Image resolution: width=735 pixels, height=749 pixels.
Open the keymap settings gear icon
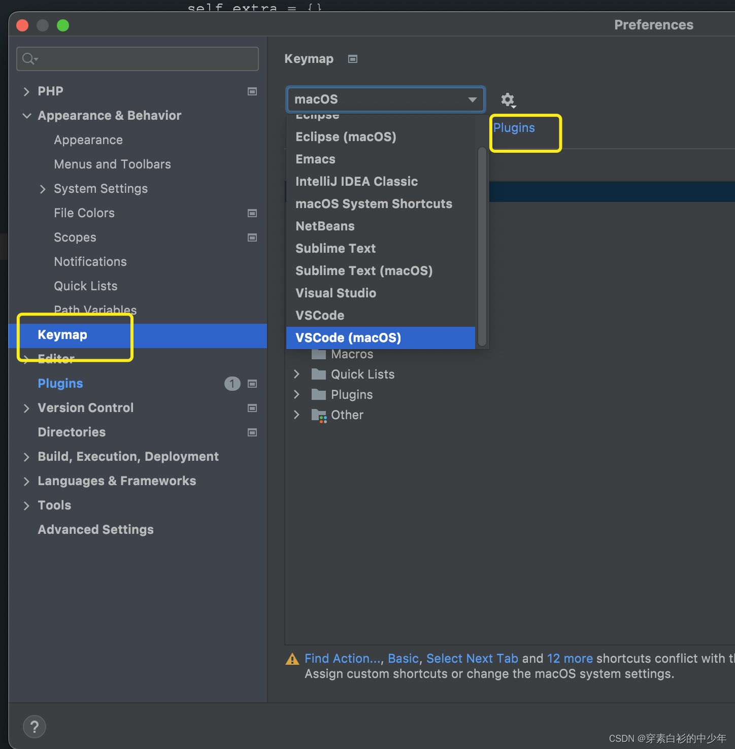tap(508, 99)
